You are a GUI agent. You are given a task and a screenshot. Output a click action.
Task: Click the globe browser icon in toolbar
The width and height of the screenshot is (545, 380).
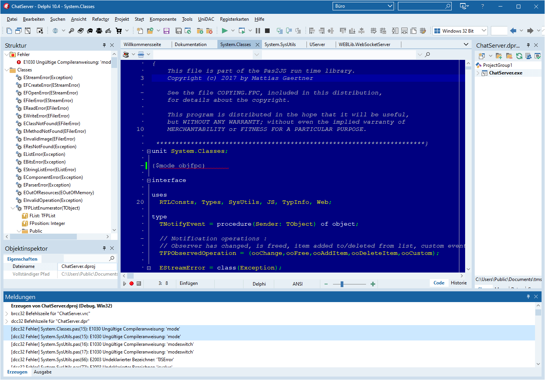[x=55, y=31]
